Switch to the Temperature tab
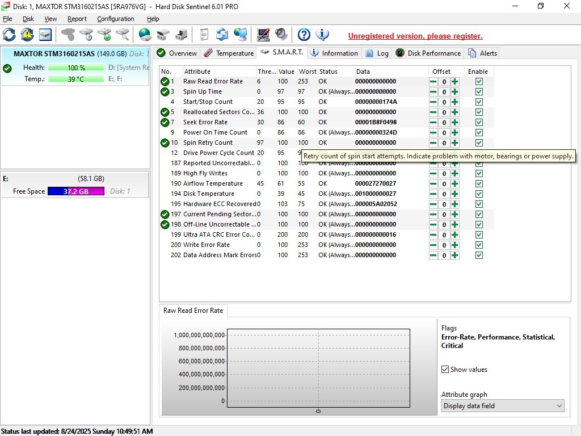 [x=229, y=53]
